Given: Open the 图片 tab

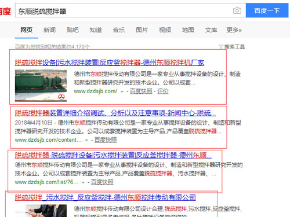Looking at the screenshot, I should pyautogui.click(x=142, y=30).
